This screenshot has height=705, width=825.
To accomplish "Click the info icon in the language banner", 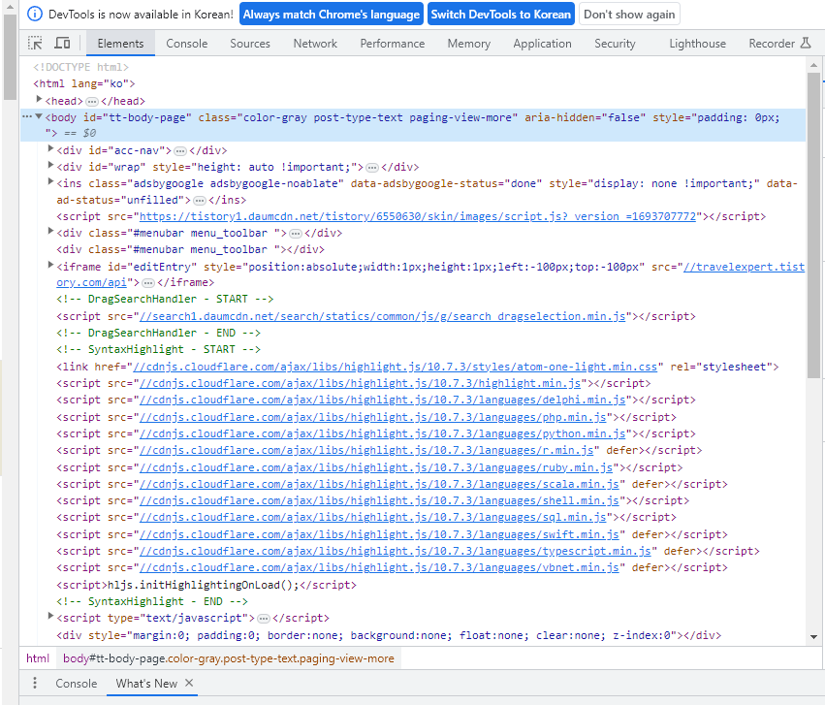I will pos(35,15).
